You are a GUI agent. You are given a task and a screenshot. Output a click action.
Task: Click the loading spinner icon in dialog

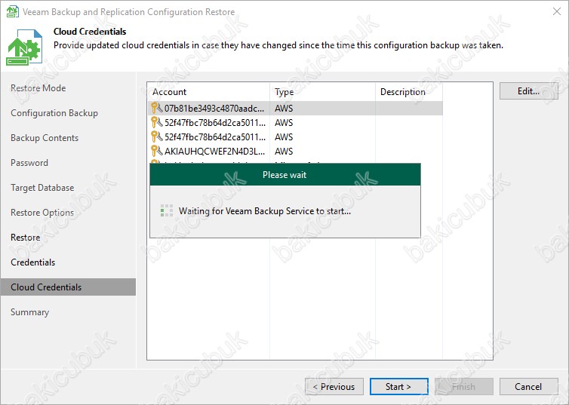pyautogui.click(x=167, y=210)
